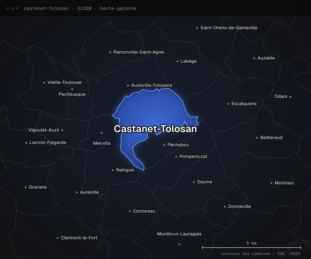
Task: Click the Mervilla label
Action: coord(102,143)
